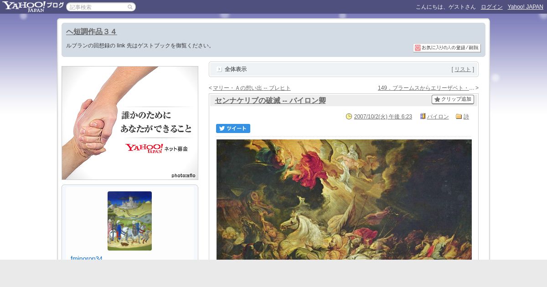The image size is (547, 287).
Task: Click the 詩 folder icon
Action: pos(459,117)
